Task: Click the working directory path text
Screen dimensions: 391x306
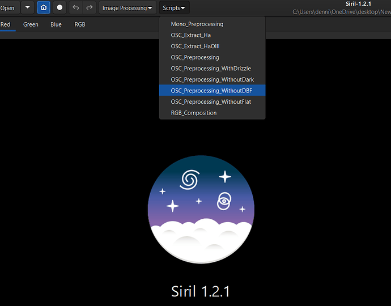Action: 342,12
